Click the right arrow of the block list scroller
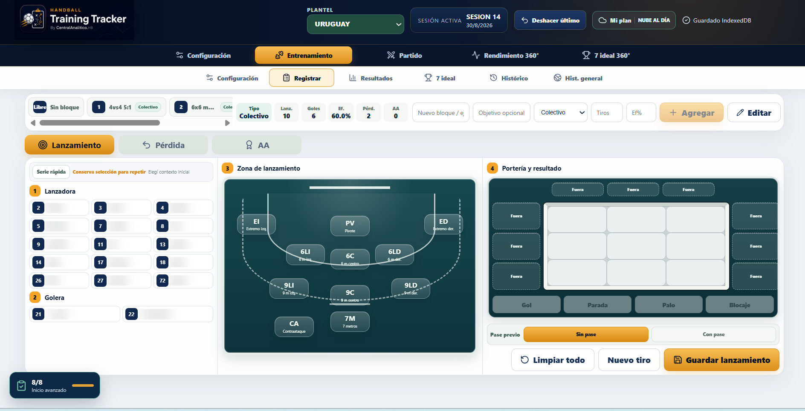805x411 pixels. click(227, 123)
